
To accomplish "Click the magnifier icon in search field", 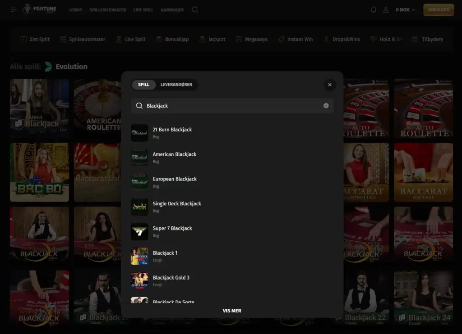I will 139,106.
